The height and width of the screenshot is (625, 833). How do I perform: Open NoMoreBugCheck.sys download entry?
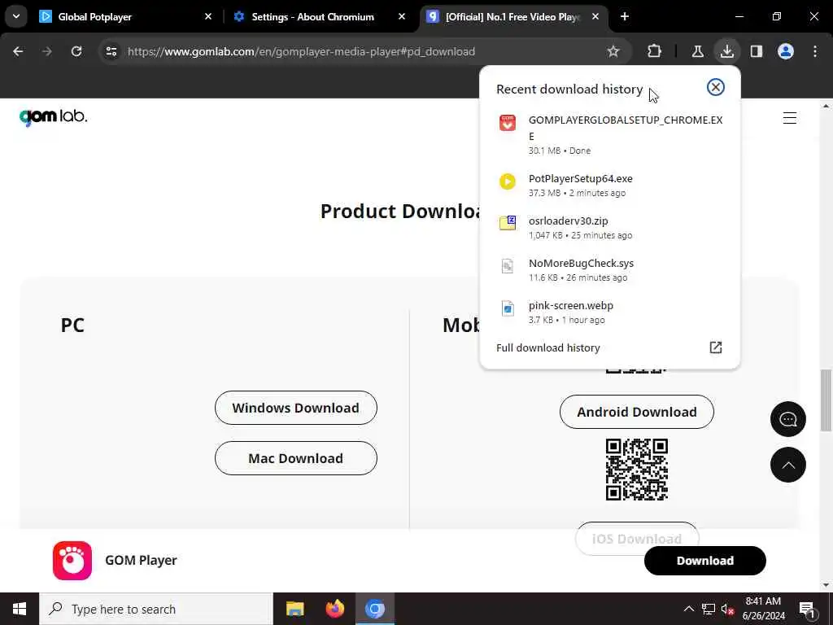coord(610,269)
